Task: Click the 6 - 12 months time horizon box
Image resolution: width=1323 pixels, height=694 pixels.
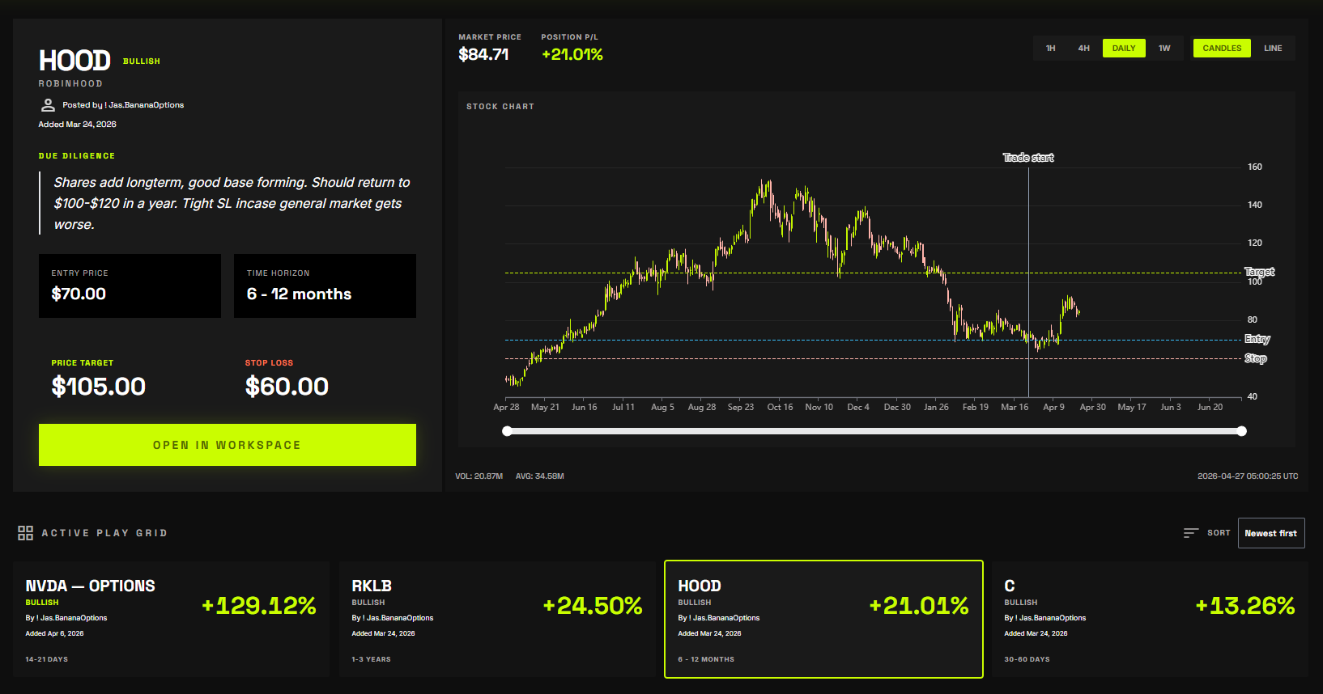Action: click(325, 286)
